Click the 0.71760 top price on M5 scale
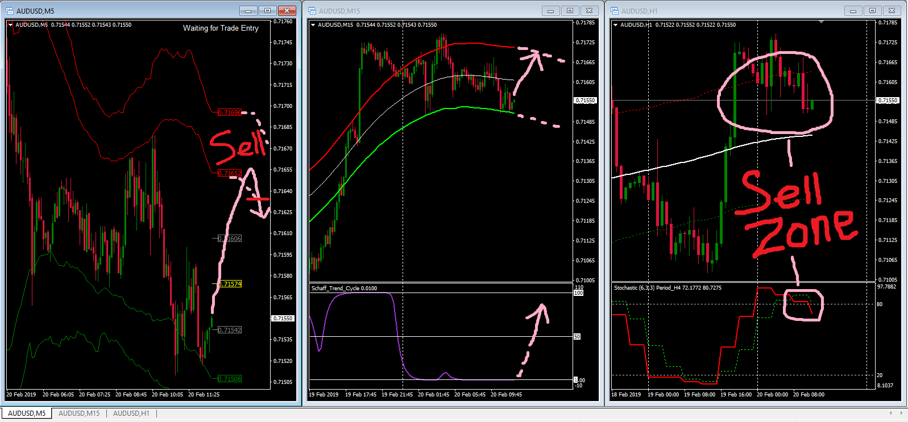This screenshot has width=908, height=422. tap(283, 22)
